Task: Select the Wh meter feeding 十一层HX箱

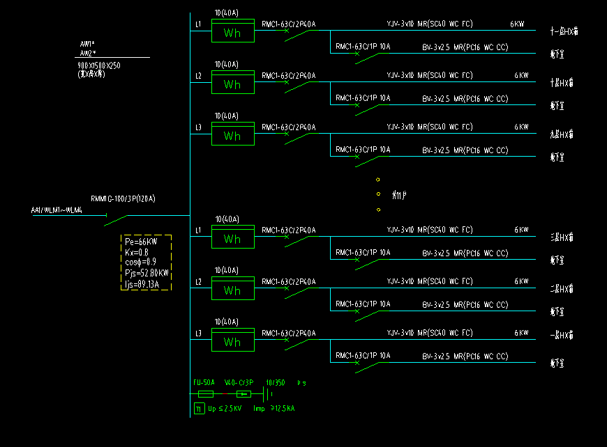Action: point(233,31)
